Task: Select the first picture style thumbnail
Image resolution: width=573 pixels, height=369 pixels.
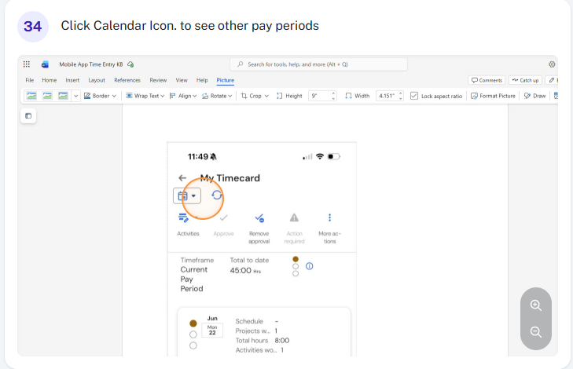Action: pos(31,96)
